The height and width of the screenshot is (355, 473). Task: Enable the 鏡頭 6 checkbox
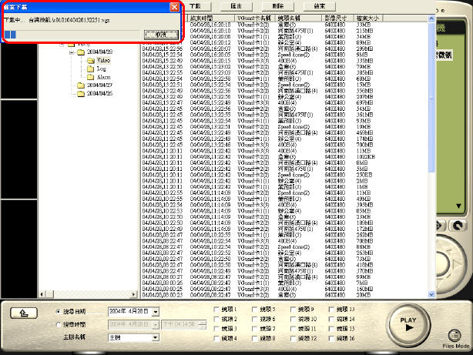coord(254,319)
